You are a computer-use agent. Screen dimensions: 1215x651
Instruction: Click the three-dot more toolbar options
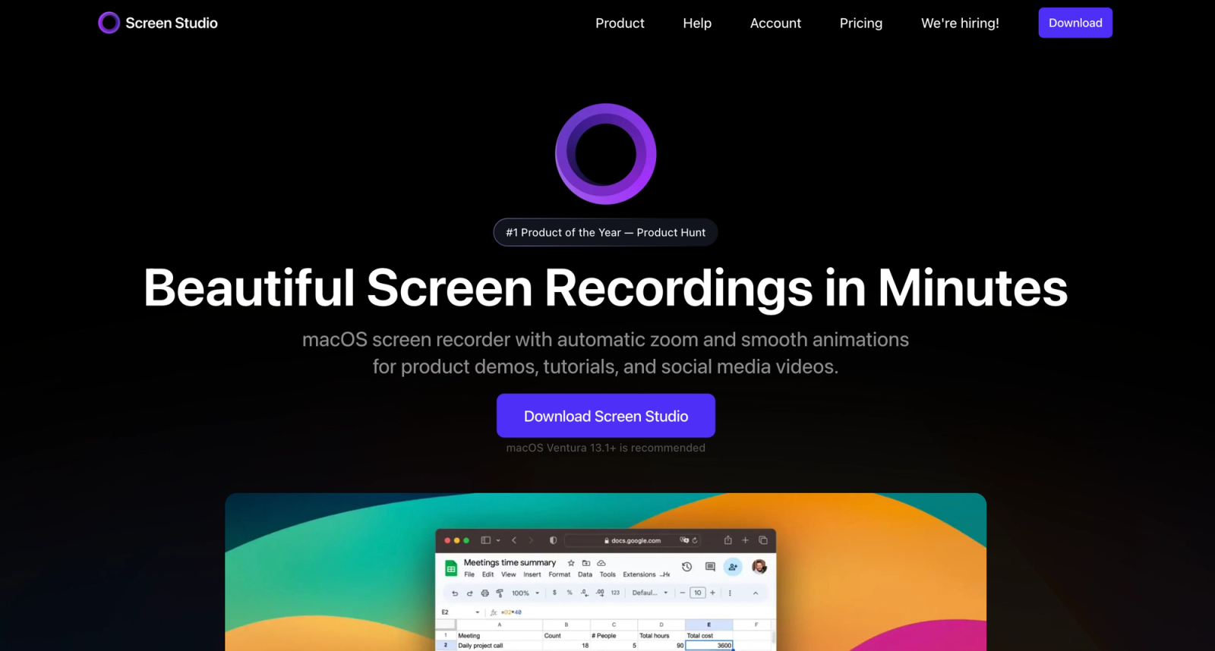click(x=730, y=593)
